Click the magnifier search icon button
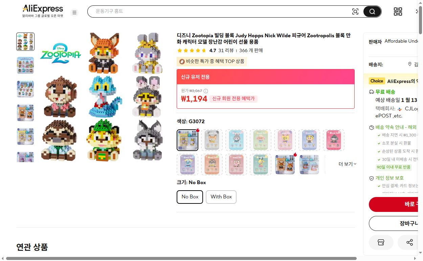Image resolution: width=423 pixels, height=261 pixels. (372, 12)
